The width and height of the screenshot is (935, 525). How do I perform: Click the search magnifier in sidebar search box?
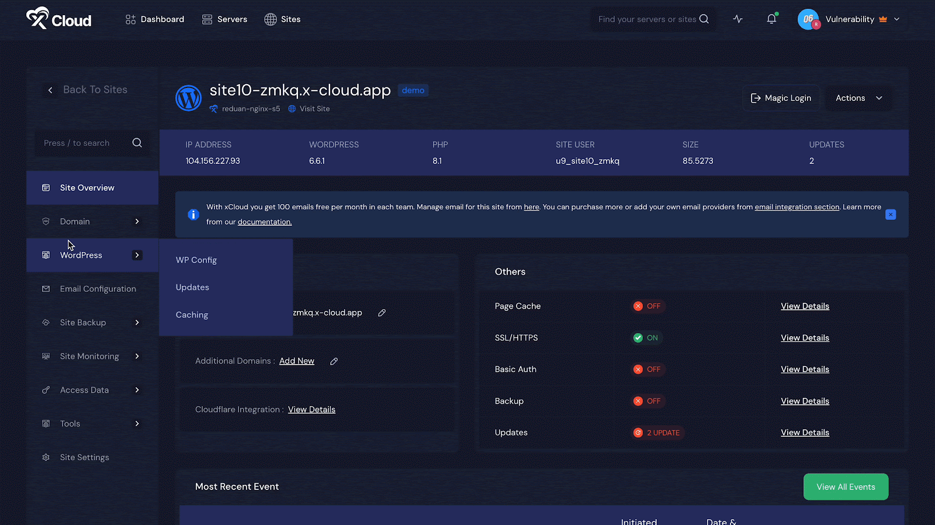137,143
